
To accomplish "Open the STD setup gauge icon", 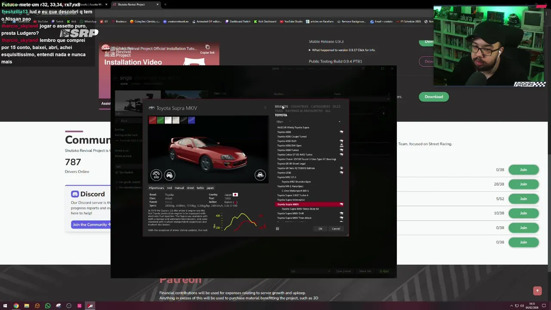I will (x=156, y=175).
